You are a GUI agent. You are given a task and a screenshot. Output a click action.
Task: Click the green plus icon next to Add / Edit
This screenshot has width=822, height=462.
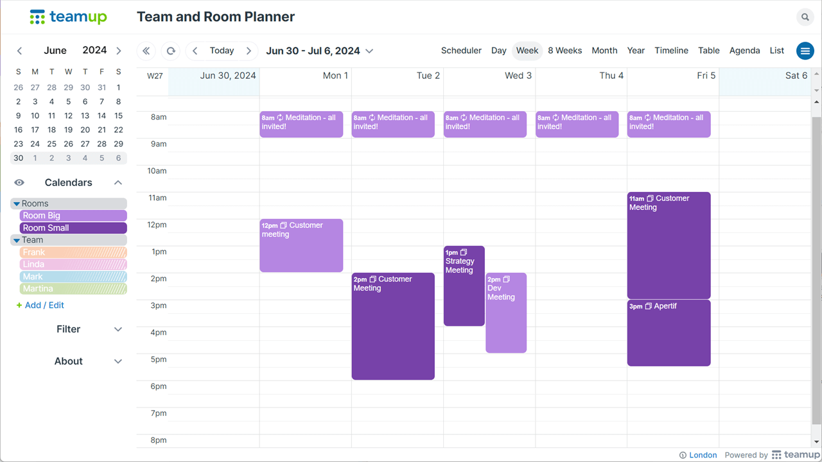(19, 305)
